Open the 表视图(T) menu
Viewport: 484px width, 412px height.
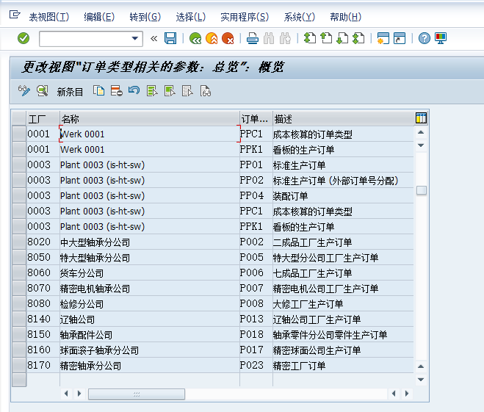pos(48,17)
